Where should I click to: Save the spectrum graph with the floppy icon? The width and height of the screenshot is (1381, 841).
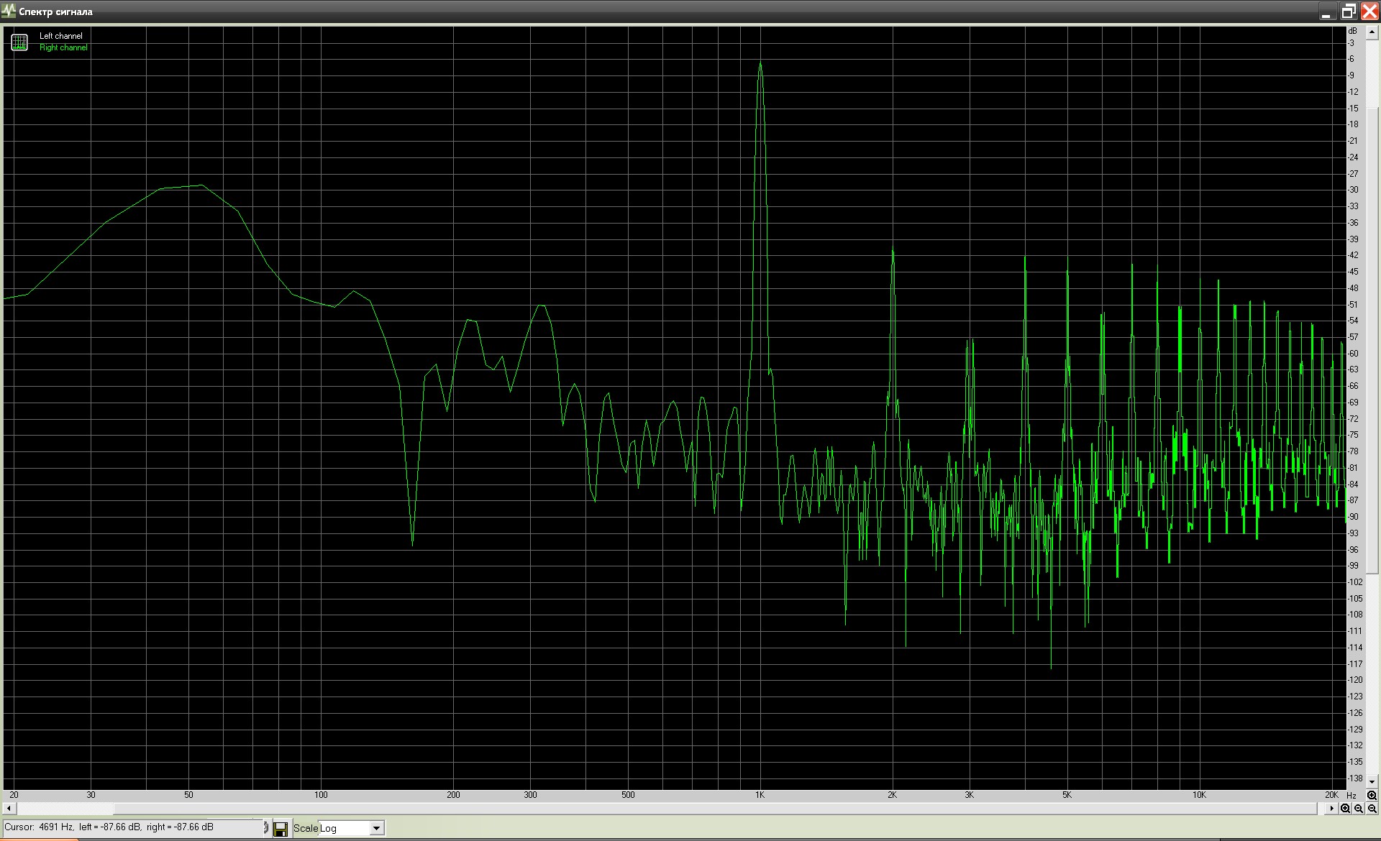point(281,828)
